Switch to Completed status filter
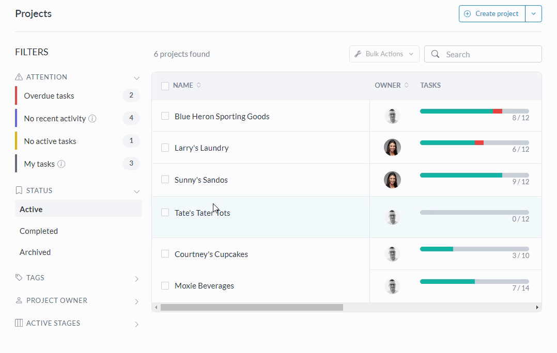Screen dimensions: 557x353 coord(39,231)
